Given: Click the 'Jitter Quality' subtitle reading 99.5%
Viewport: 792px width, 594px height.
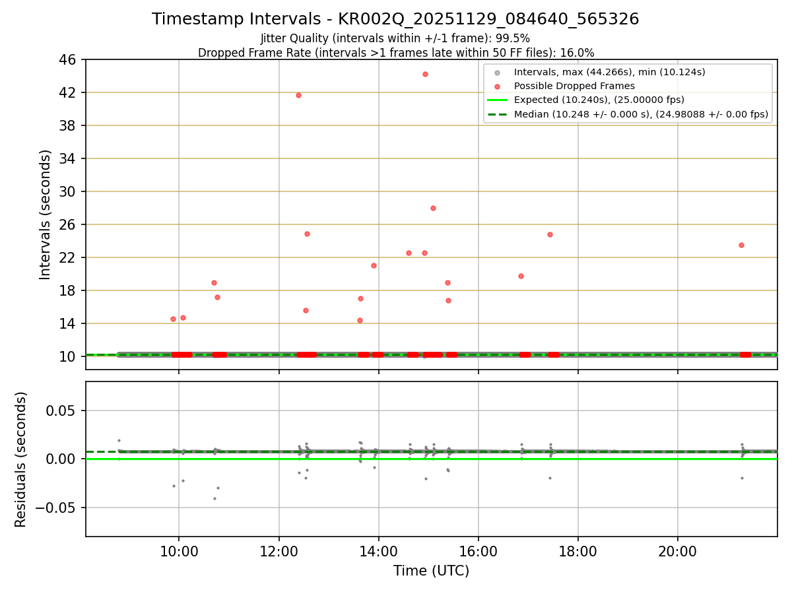Looking at the screenshot, I should click(395, 38).
